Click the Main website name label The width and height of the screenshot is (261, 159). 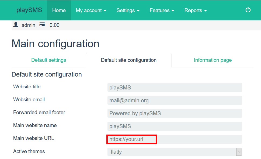[x=35, y=125]
